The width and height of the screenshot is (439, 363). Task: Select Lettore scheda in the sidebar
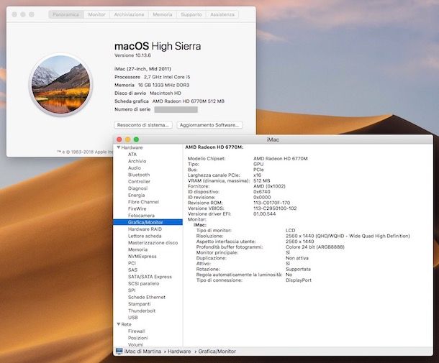click(x=145, y=236)
